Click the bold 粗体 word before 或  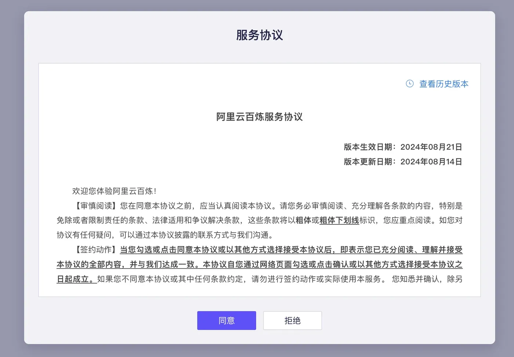point(303,221)
